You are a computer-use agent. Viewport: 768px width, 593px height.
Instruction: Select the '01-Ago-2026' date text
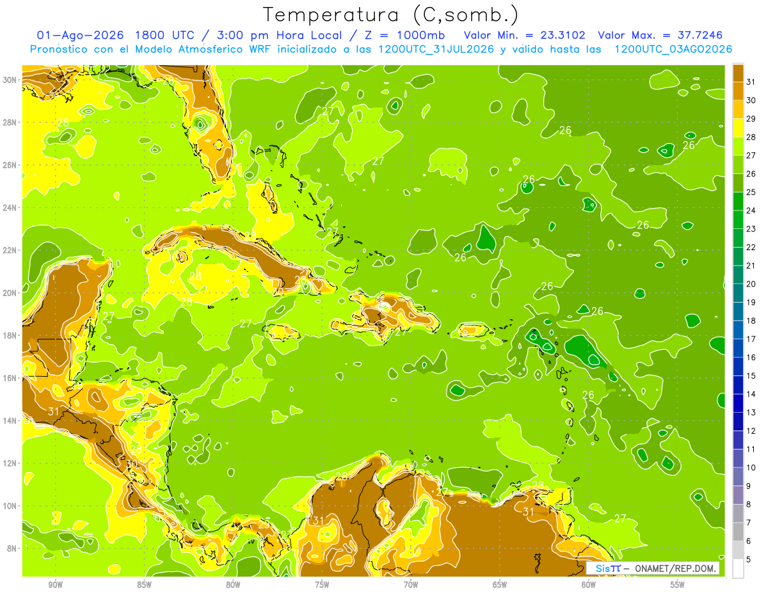coord(80,35)
